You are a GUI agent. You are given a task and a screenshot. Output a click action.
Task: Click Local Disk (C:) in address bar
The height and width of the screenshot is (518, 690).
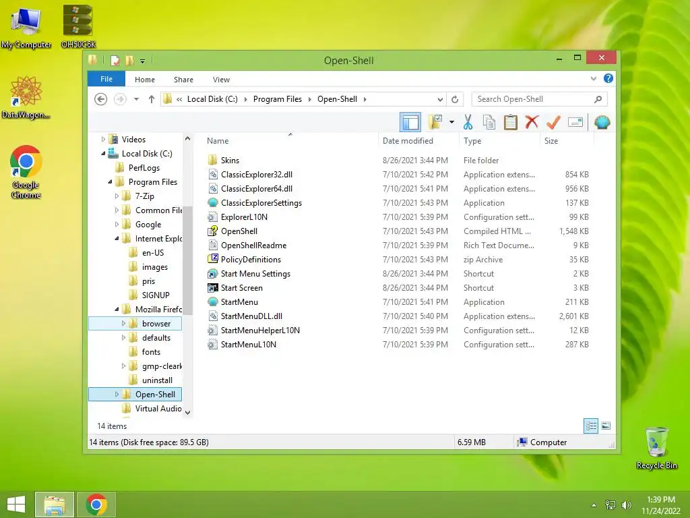212,99
